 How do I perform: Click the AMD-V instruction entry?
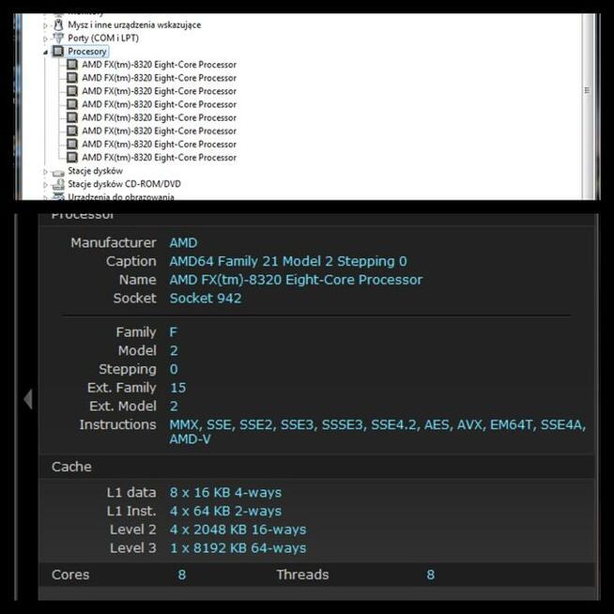(x=190, y=439)
